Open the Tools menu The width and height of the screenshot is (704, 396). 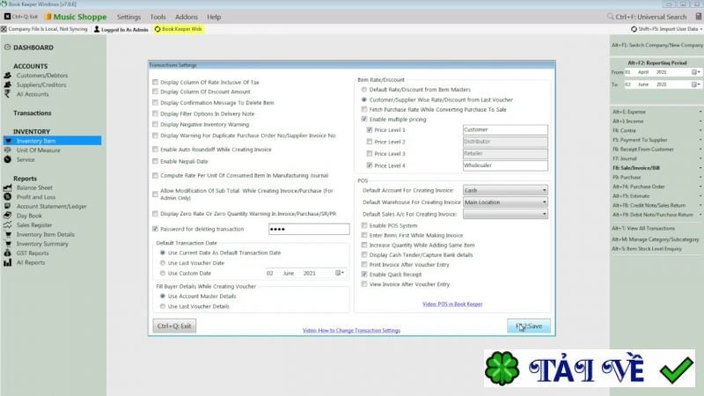tap(158, 17)
